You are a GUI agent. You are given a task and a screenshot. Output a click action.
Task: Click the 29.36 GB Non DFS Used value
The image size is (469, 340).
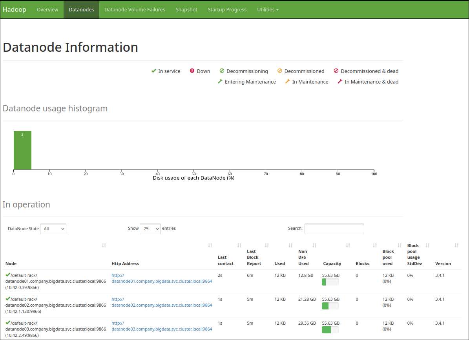coord(307,323)
